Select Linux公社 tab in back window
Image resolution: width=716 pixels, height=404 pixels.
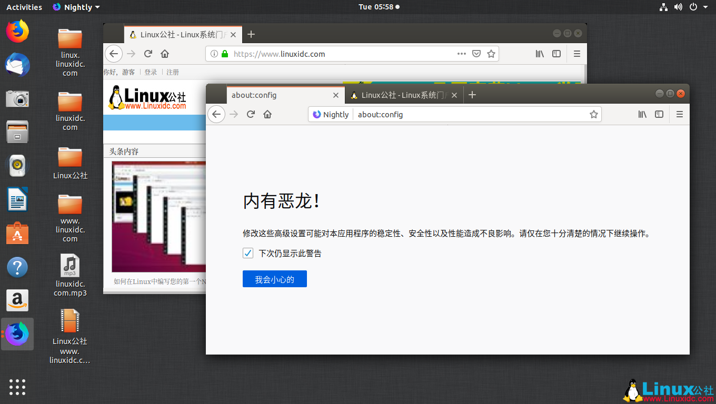183,35
